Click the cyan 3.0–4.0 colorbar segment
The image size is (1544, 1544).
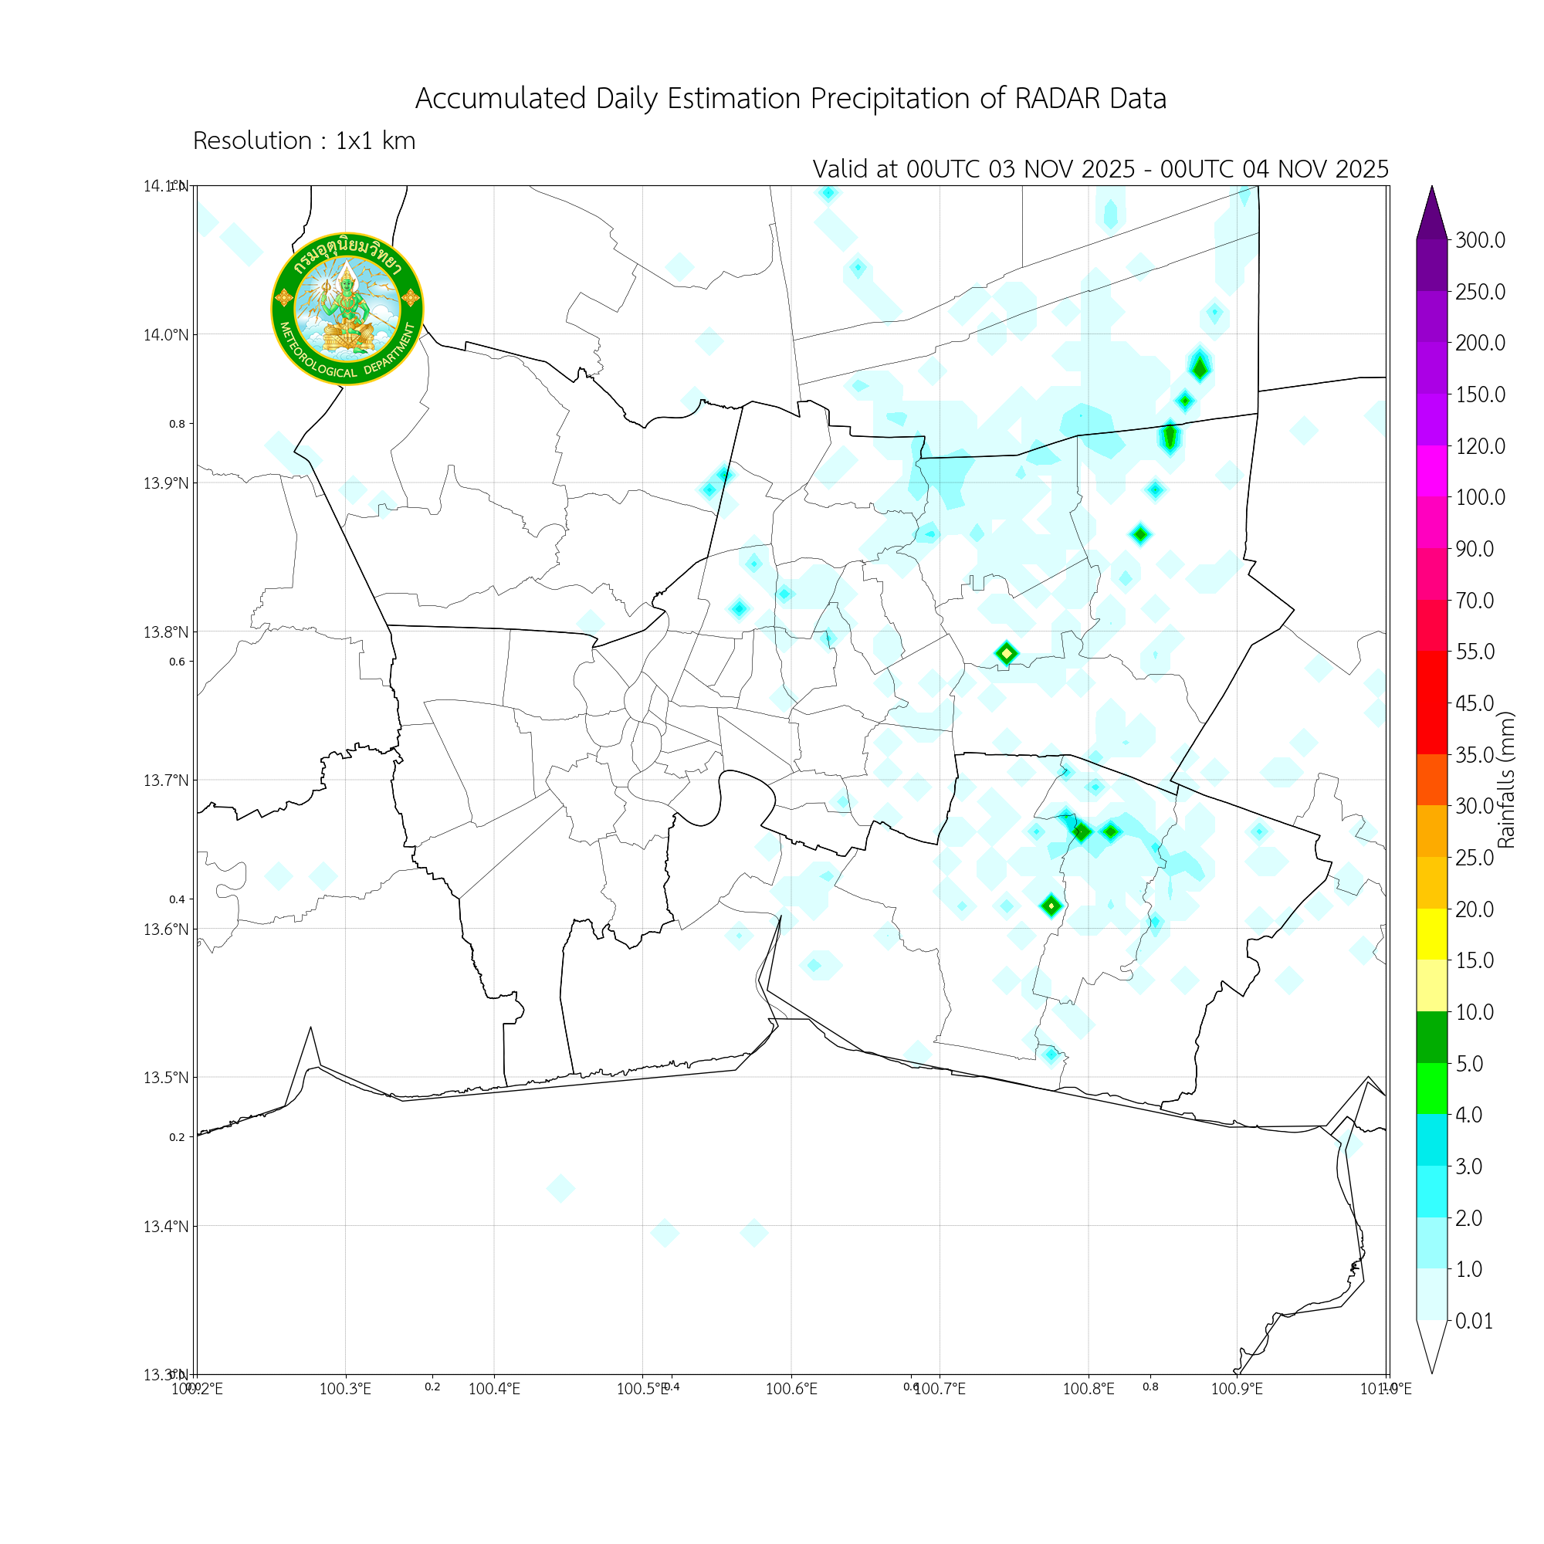(x=1431, y=1139)
